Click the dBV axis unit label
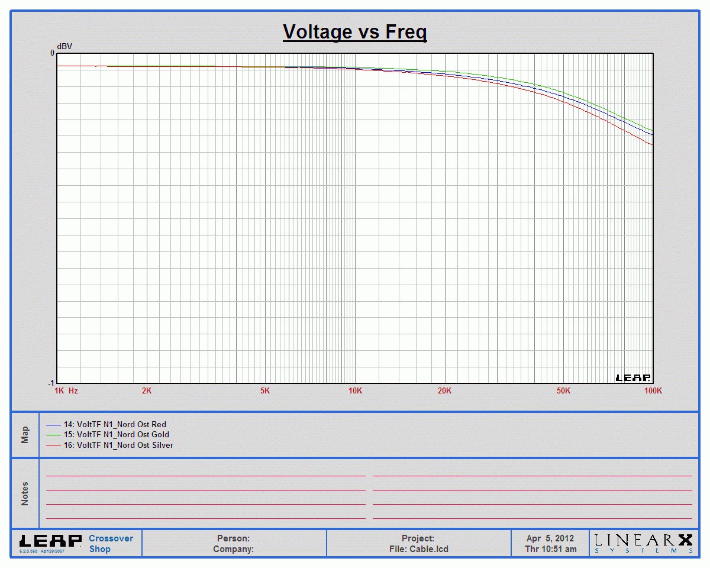 tap(64, 46)
